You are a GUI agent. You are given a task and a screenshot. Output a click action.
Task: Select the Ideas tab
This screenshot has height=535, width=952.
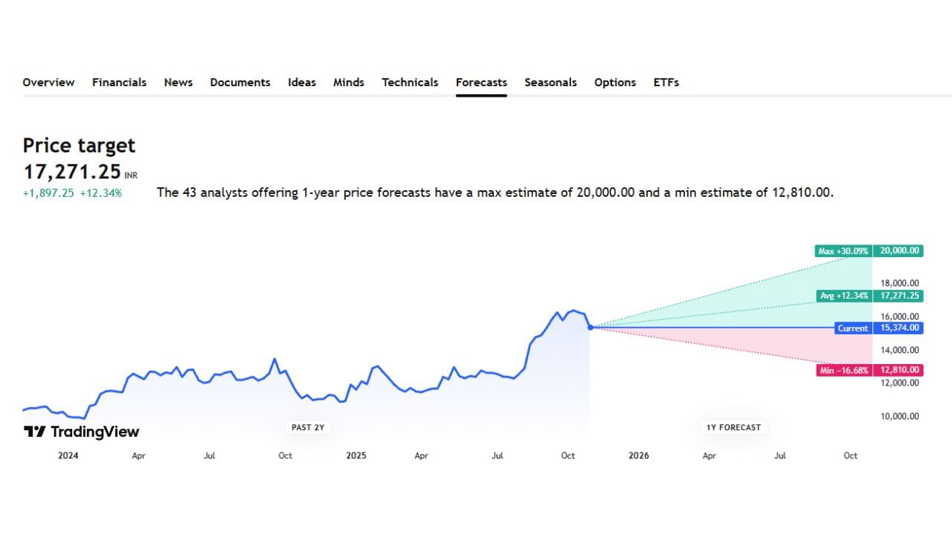pos(301,82)
